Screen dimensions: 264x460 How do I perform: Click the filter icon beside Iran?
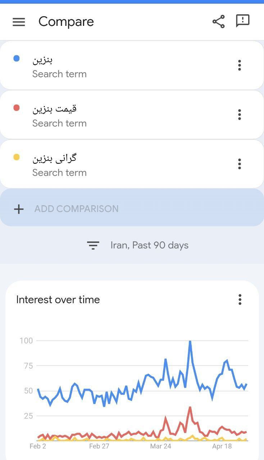93,245
